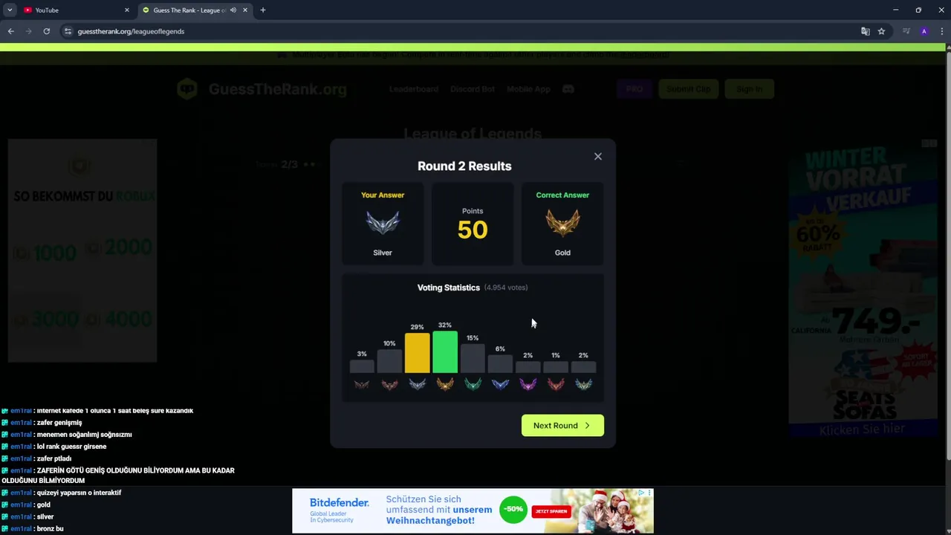Screen dimensions: 951x535
Task: Click the Bronze rank icon below the 10% bar
Action: point(389,384)
